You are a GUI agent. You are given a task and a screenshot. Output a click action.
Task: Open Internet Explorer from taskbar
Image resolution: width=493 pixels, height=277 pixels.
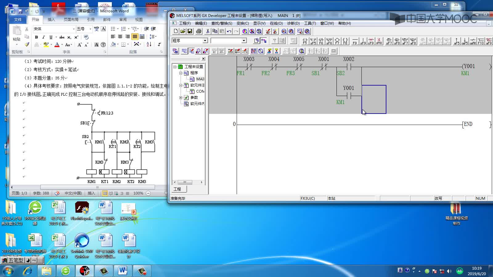pyautogui.click(x=28, y=271)
